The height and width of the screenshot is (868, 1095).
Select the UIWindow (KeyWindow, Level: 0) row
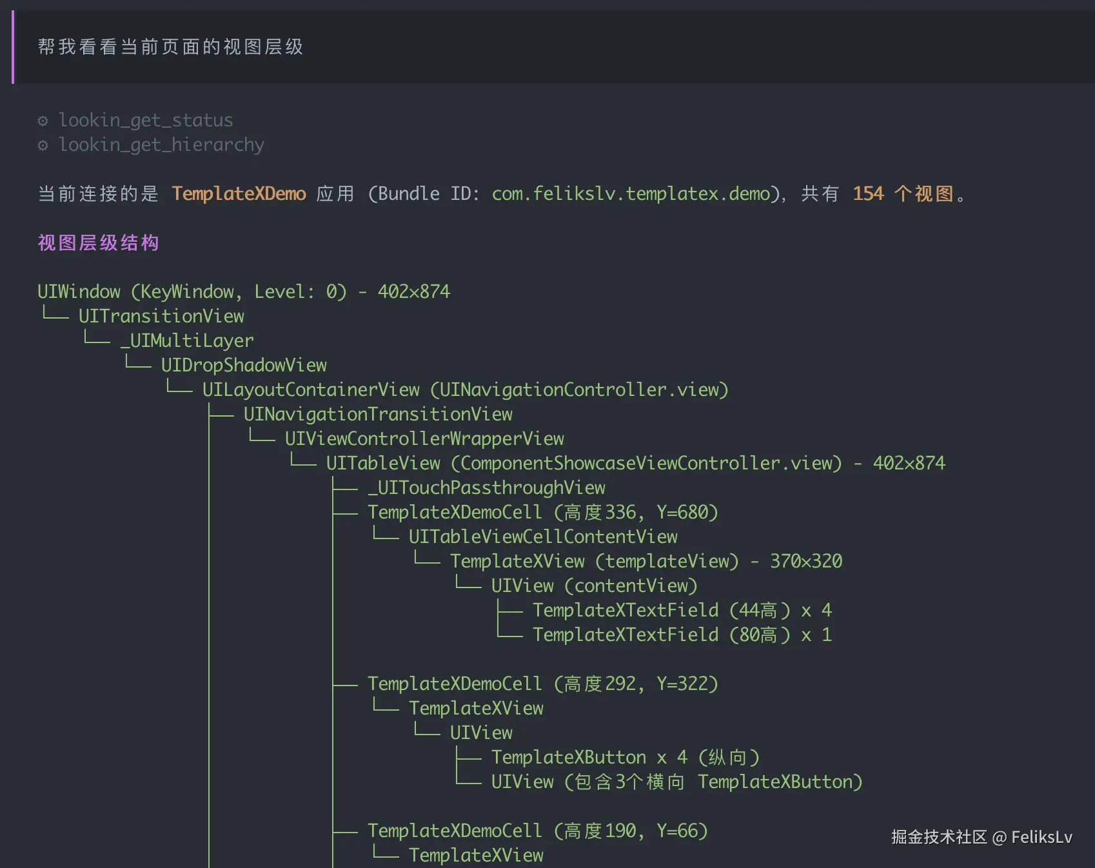tap(244, 292)
